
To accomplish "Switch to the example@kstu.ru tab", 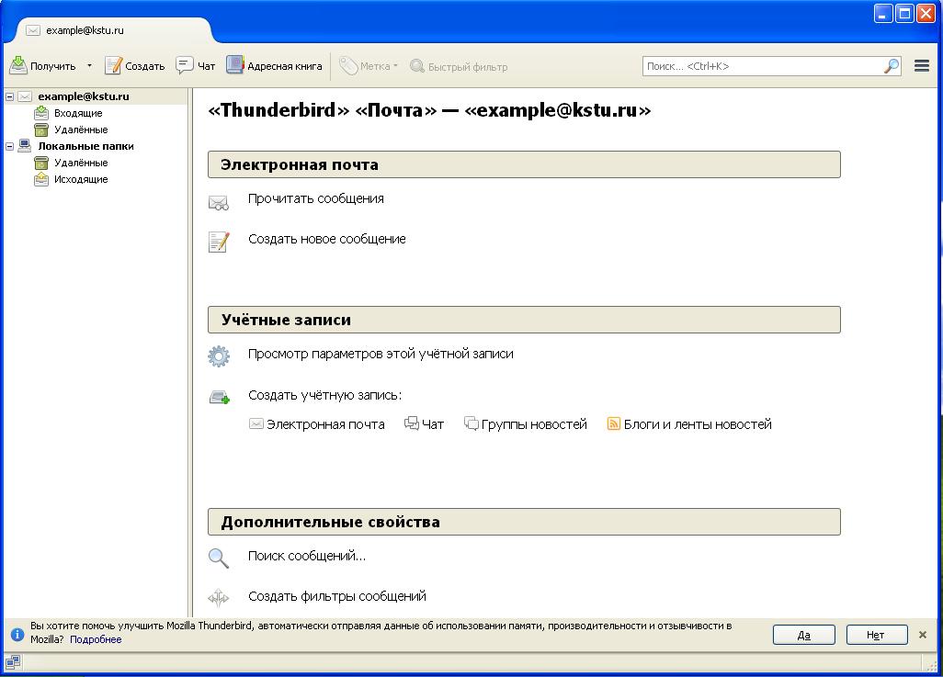I will [85, 30].
